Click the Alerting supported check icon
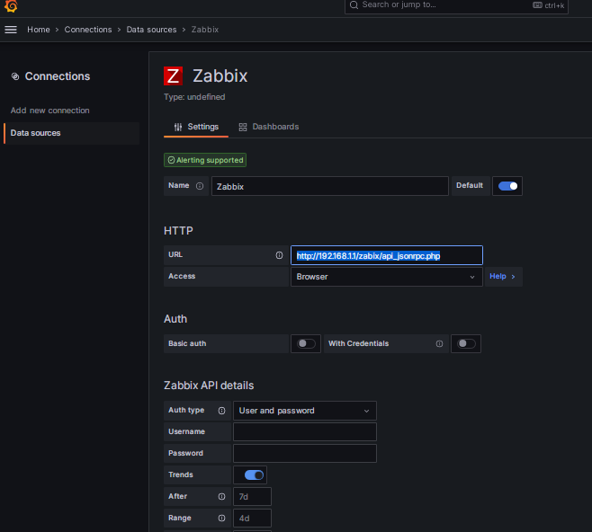Screen dimensions: 592x532 (172, 160)
